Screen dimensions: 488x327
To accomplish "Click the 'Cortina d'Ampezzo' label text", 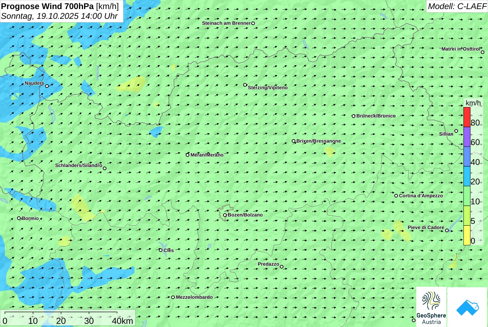I will (x=421, y=196).
